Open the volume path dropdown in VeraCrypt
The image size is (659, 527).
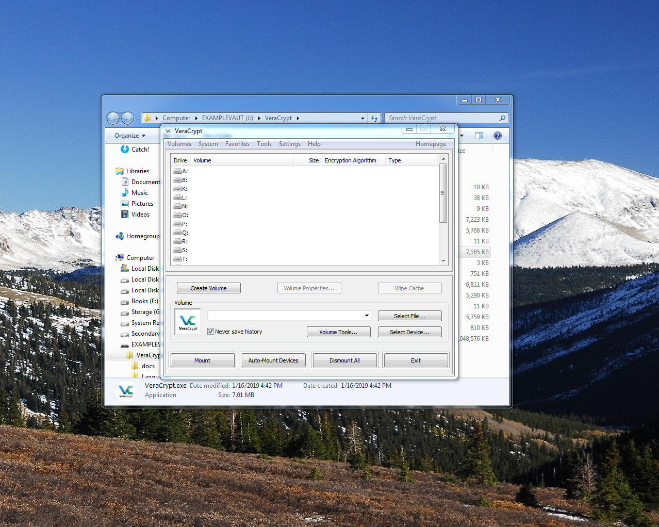pos(367,316)
